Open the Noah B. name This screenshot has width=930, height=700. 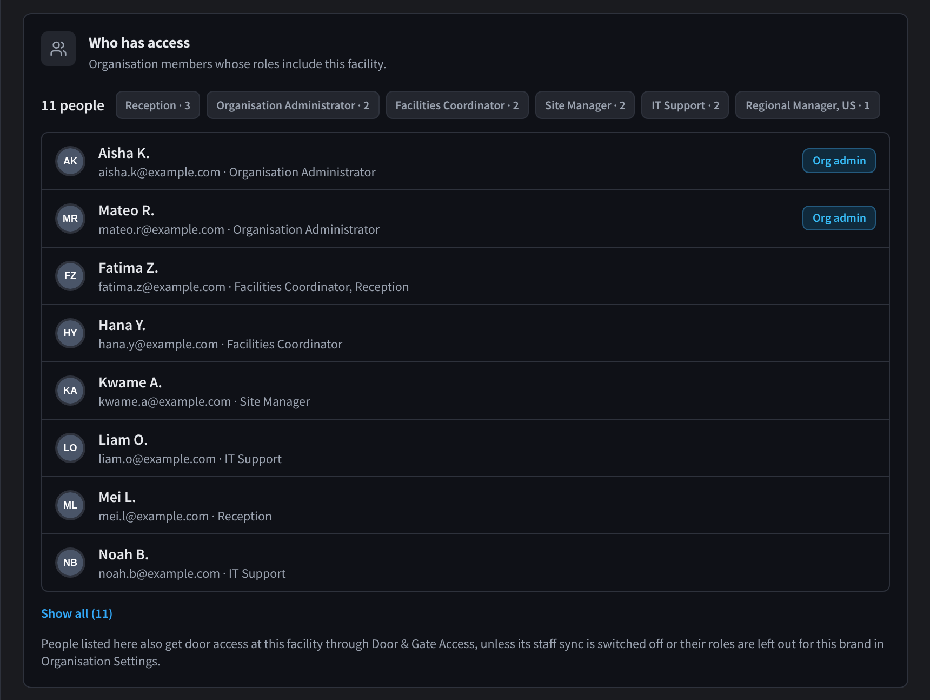click(x=124, y=554)
